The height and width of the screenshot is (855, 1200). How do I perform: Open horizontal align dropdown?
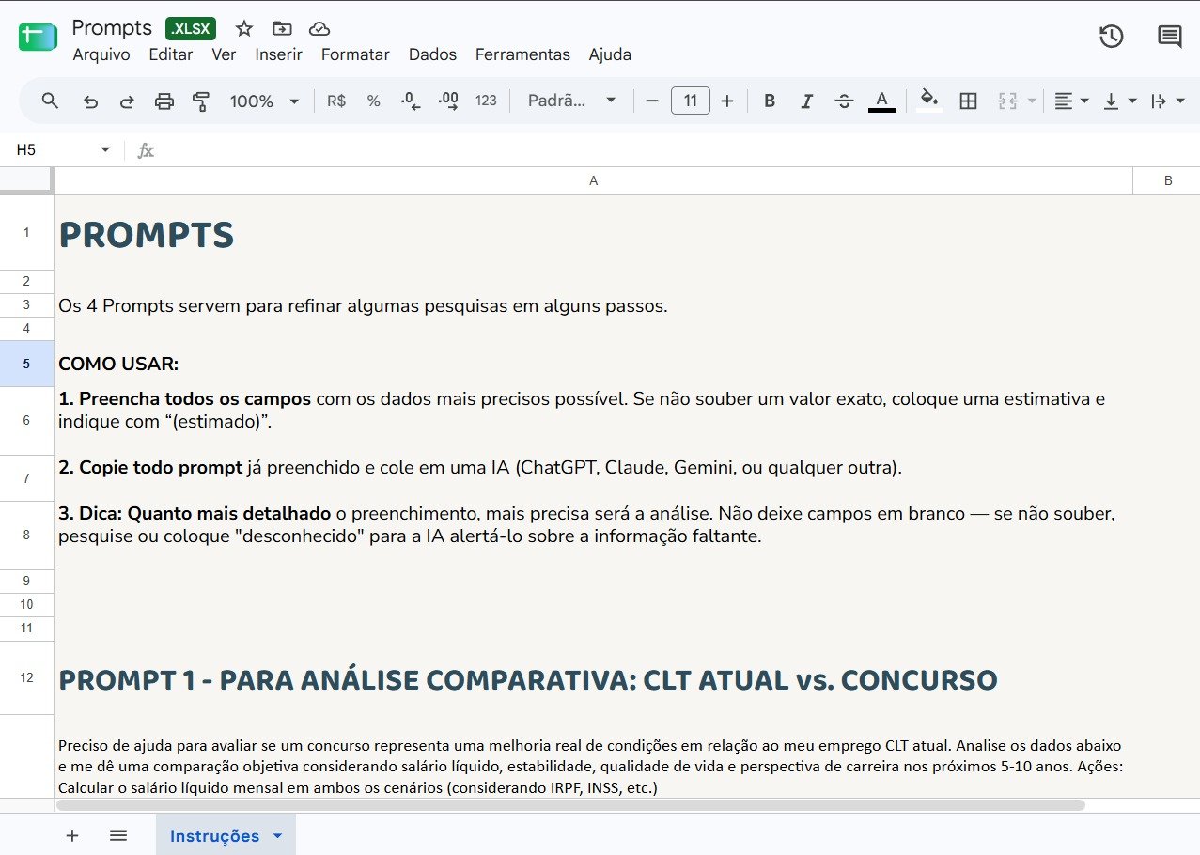1070,101
